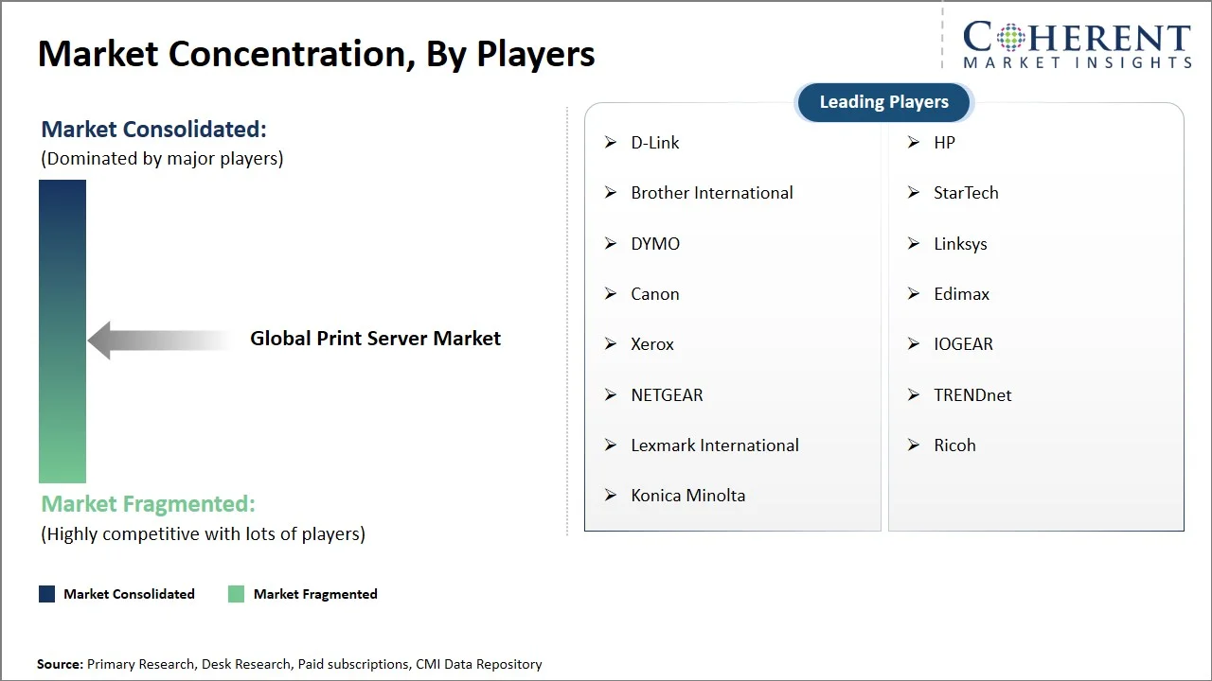Select the Konica Minolta entry

[688, 496]
